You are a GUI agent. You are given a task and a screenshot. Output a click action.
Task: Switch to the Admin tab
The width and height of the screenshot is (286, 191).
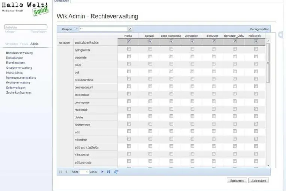(x=34, y=44)
